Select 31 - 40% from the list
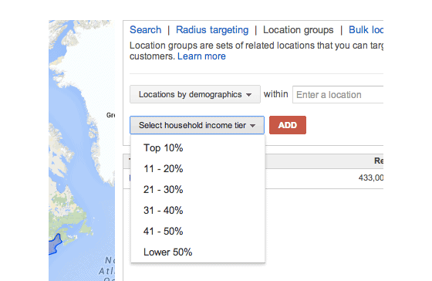This screenshot has height=281, width=432. tap(197, 211)
